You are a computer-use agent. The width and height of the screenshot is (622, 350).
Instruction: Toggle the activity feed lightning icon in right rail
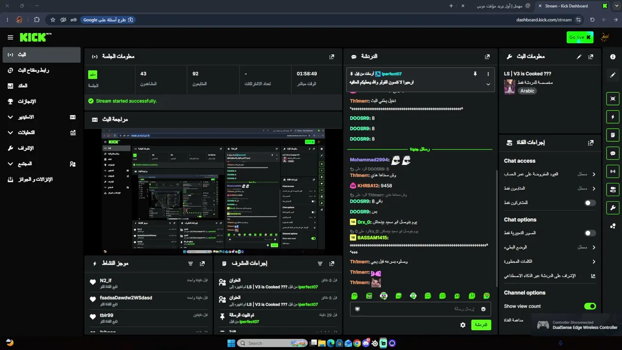(613, 117)
